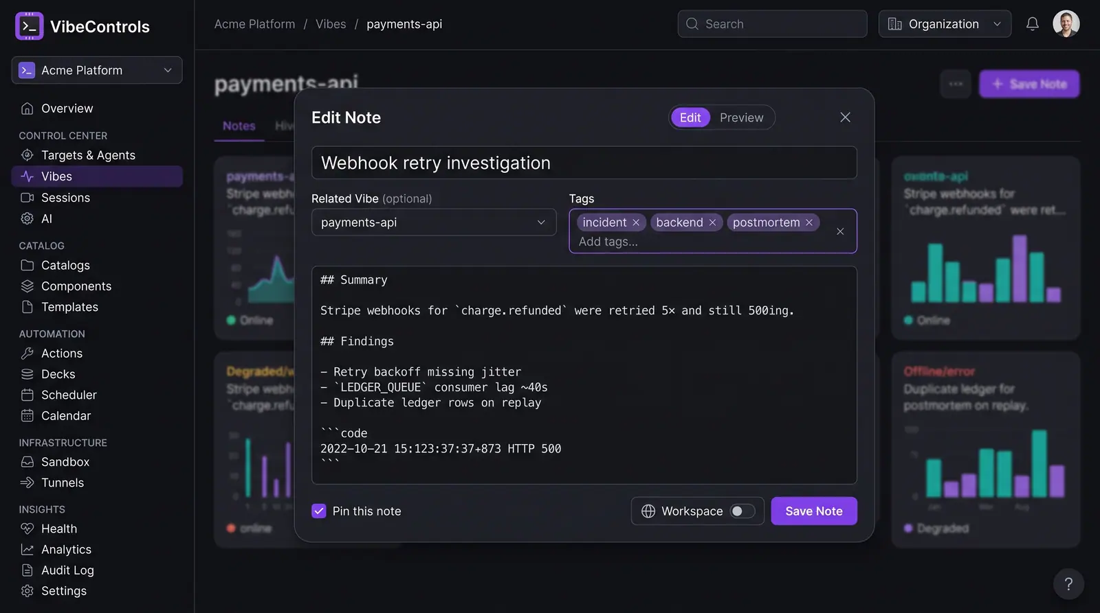This screenshot has height=613, width=1100.
Task: Uncheck Pin this note checkbox
Action: pyautogui.click(x=319, y=511)
